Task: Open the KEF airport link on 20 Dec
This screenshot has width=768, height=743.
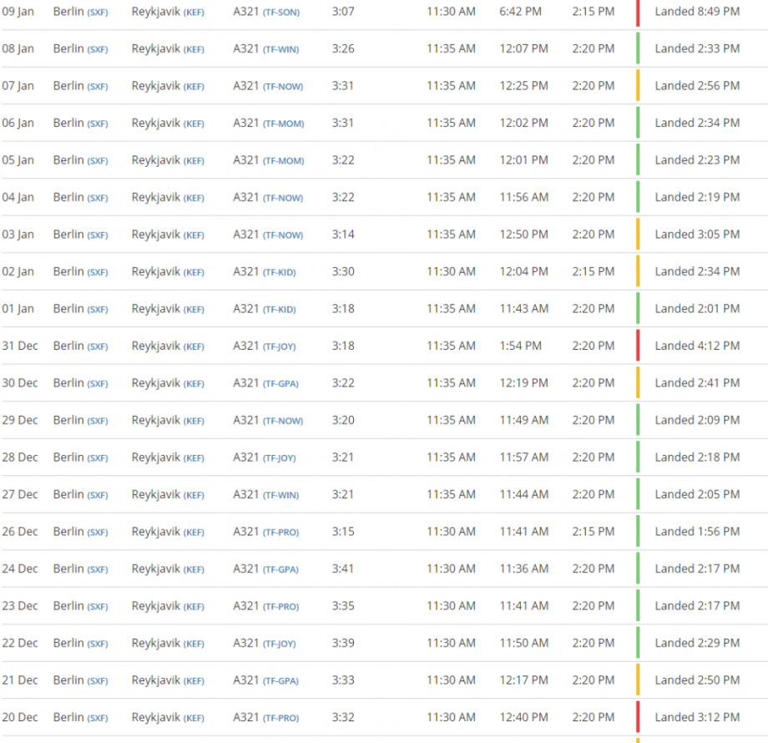Action: (x=194, y=718)
